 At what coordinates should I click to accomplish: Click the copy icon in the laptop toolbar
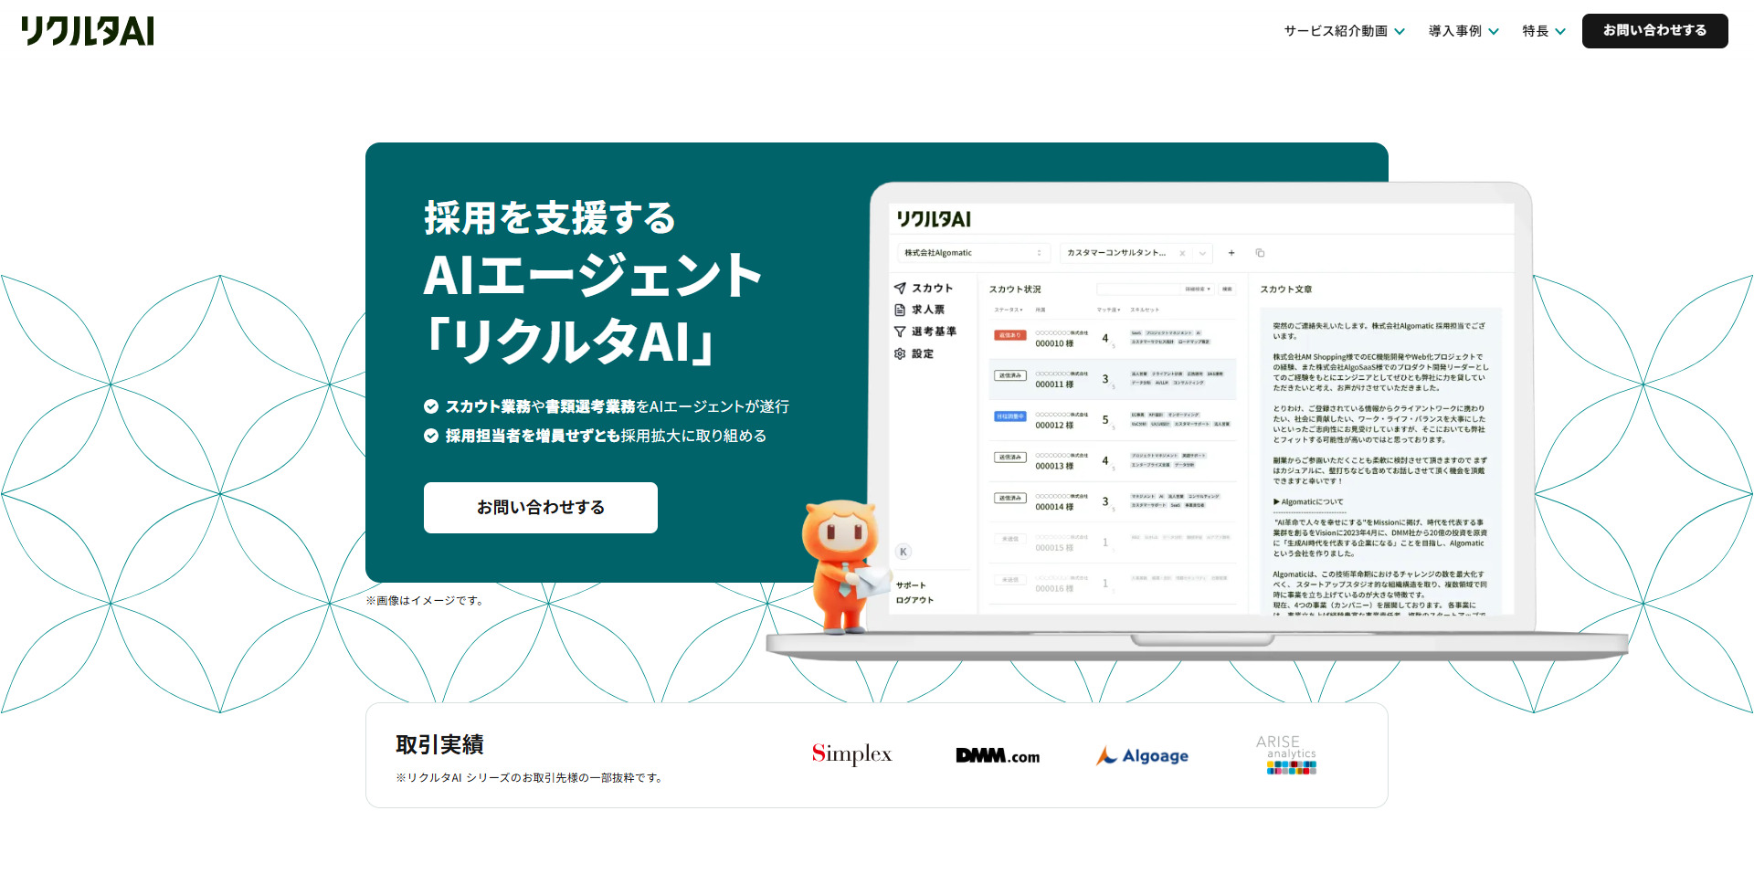(x=1260, y=253)
